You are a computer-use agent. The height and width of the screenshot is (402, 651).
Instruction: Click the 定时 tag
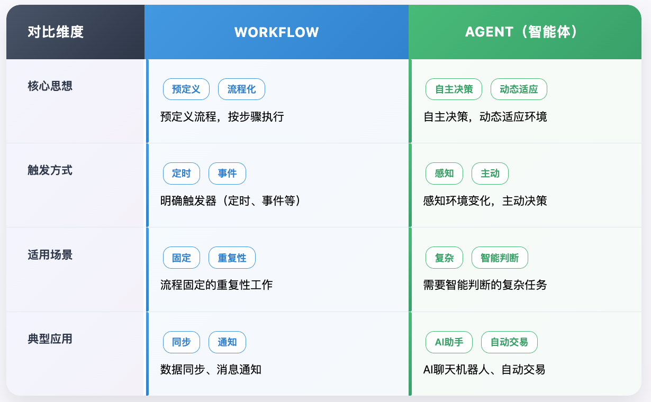182,173
